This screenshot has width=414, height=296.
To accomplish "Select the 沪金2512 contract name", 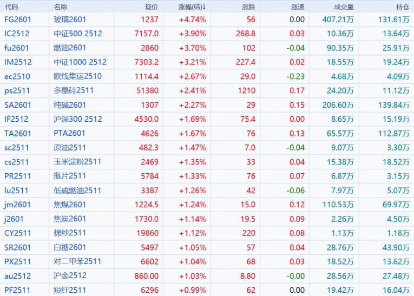I will click(x=70, y=275).
